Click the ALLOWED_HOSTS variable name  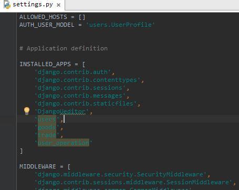(x=43, y=17)
